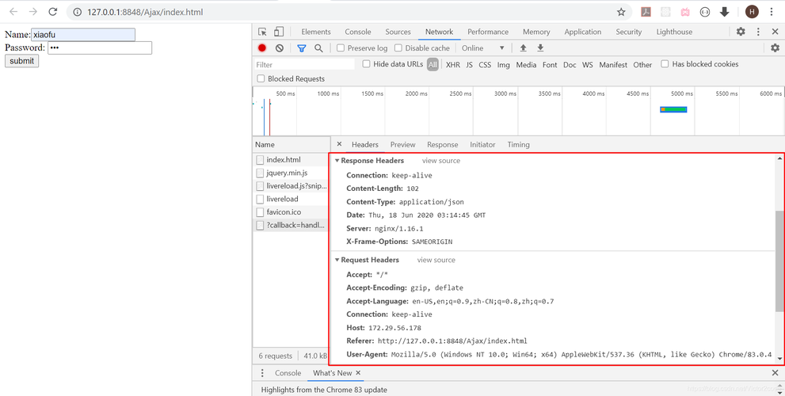Open the PDF extension icon
785x396 pixels.
pyautogui.click(x=646, y=12)
